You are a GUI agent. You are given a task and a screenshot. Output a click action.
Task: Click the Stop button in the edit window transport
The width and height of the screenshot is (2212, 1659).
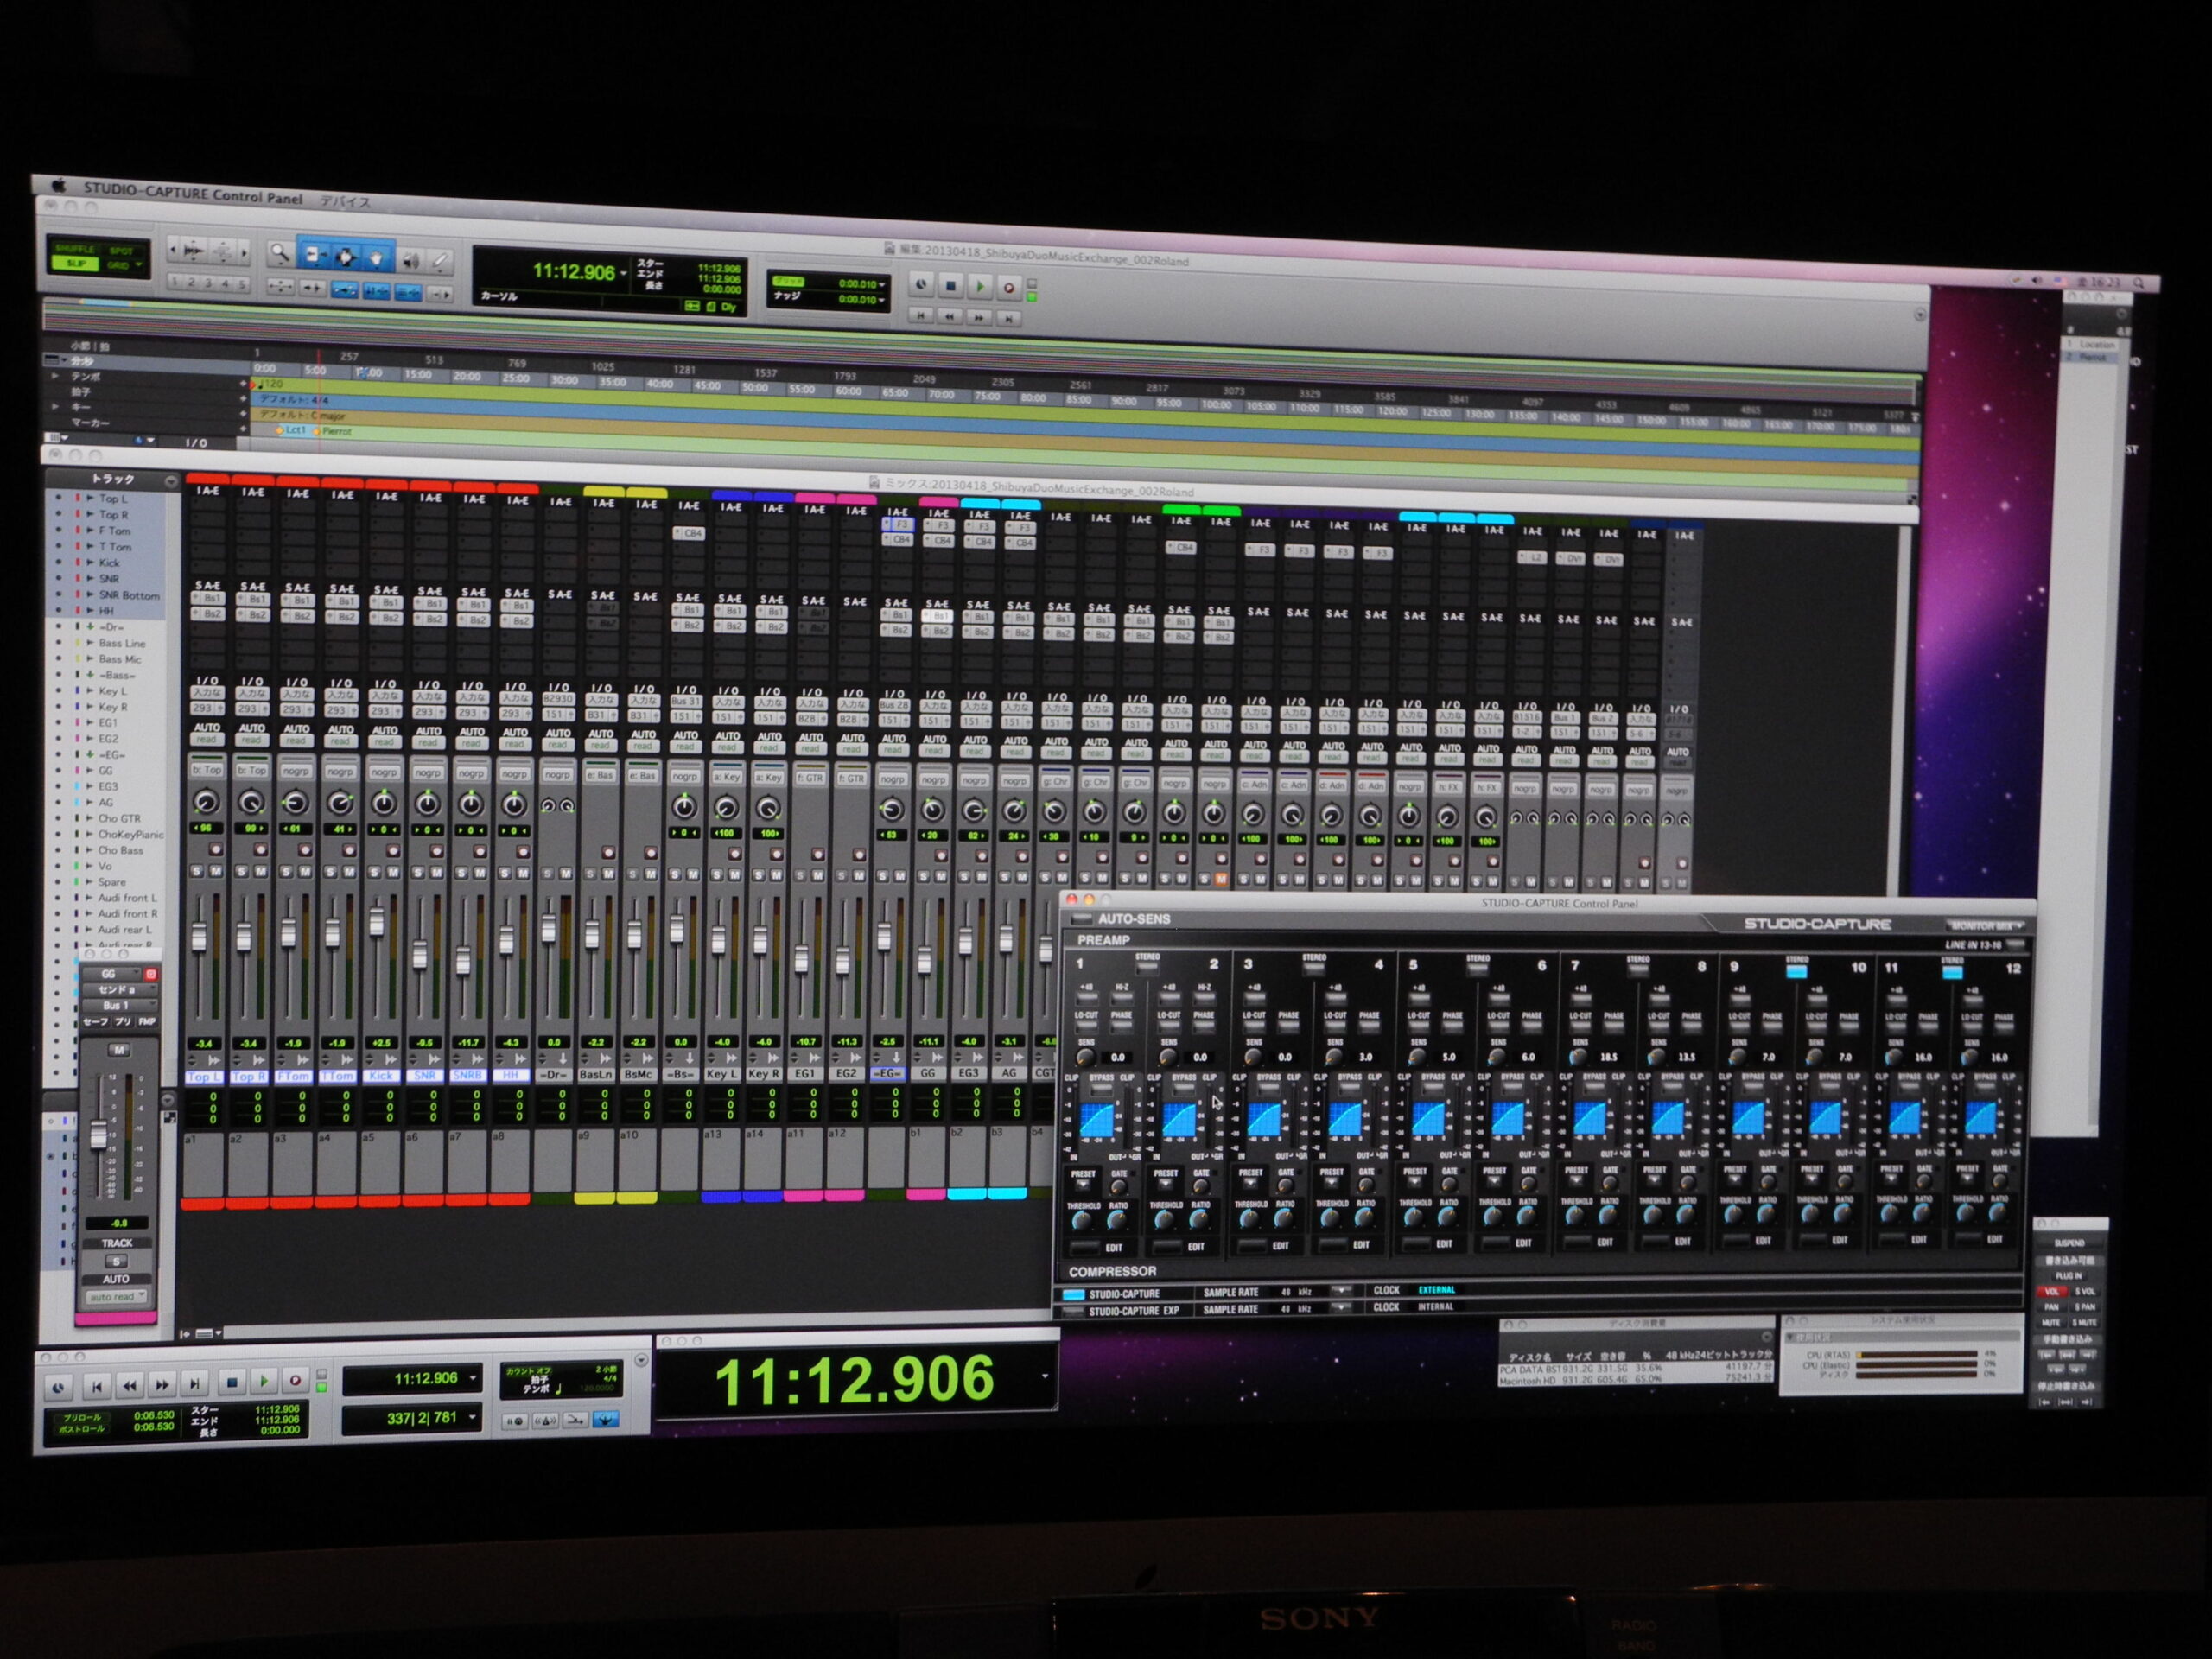pos(951,286)
